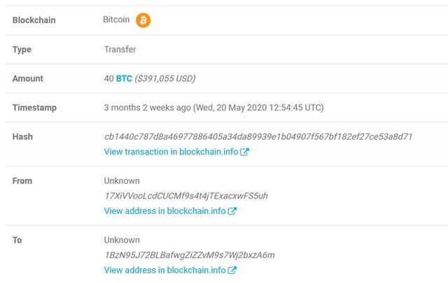
Task: Click the Unknown owner in To row
Action: click(x=122, y=240)
